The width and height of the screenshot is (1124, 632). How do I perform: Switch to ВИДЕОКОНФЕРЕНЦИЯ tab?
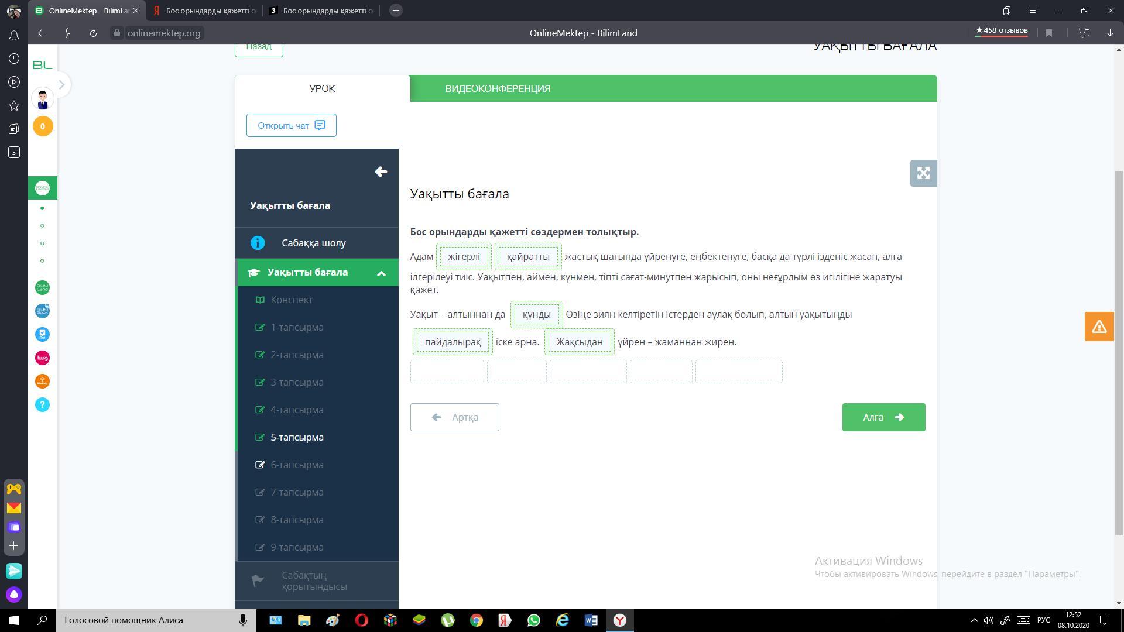[498, 89]
